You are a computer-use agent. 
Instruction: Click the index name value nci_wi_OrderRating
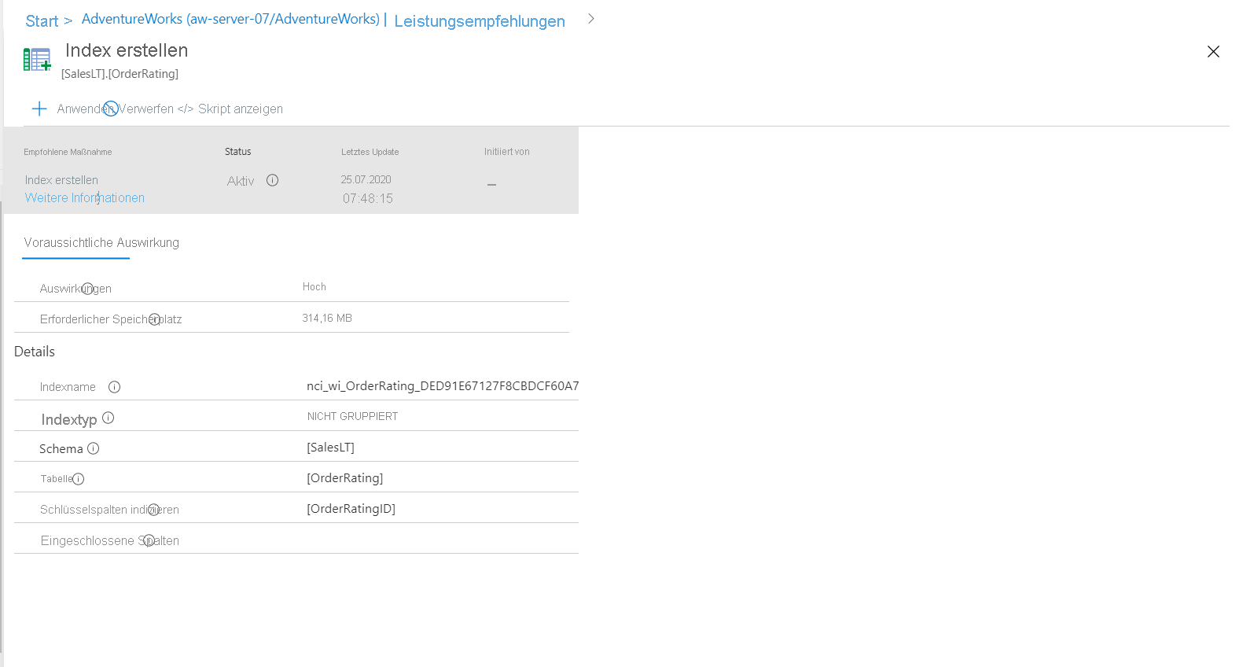click(443, 385)
